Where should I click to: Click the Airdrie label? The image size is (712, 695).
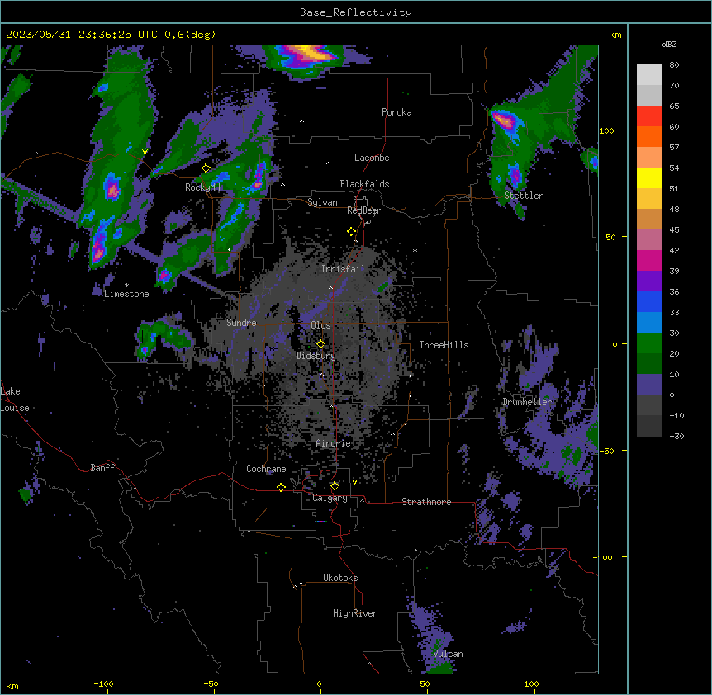coord(334,443)
